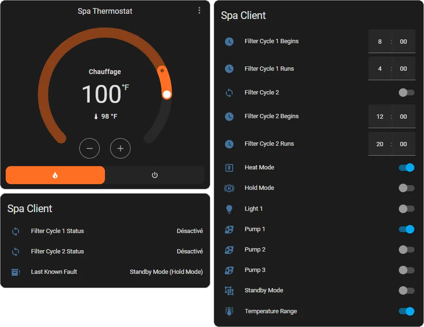
Task: Click the Temperature Range label
Action: click(271, 311)
